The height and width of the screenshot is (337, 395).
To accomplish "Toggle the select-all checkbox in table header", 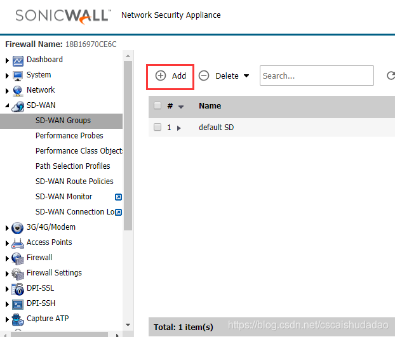I will click(157, 105).
